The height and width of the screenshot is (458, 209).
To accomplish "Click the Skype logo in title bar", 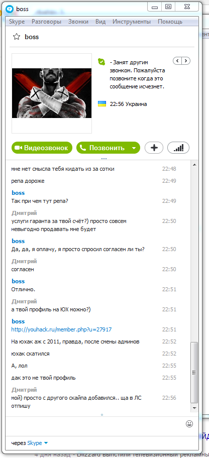I will click(x=10, y=9).
